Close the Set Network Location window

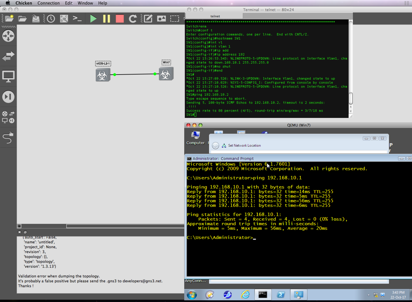pyautogui.click(x=383, y=138)
